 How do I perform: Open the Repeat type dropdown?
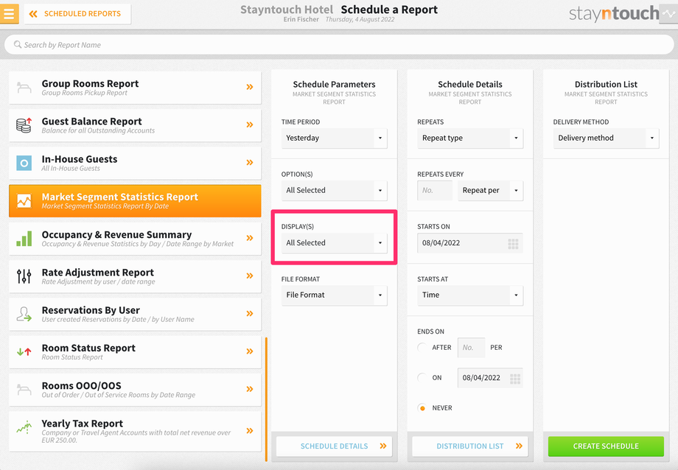tap(470, 138)
